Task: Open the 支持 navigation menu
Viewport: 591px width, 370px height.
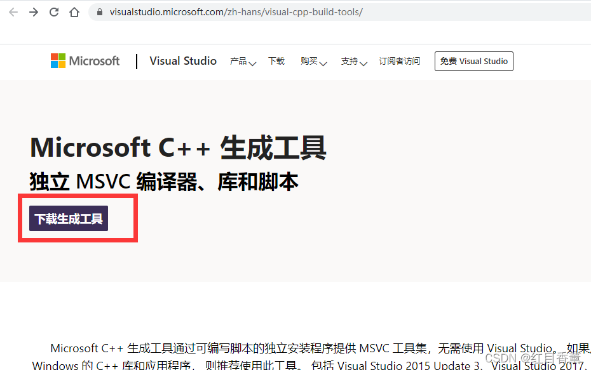Action: [350, 61]
